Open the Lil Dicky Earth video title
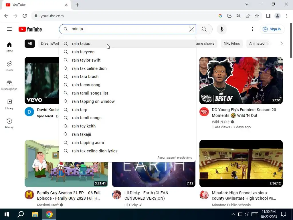The image size is (293, 220). (146, 195)
